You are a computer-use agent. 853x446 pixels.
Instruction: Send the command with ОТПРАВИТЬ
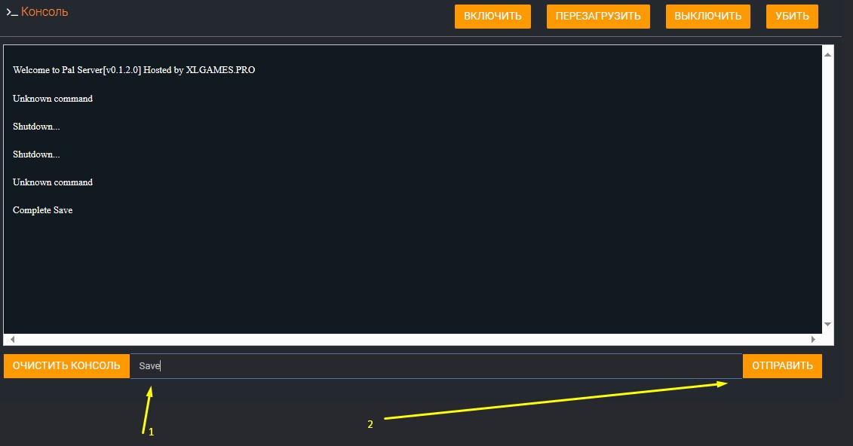point(782,366)
